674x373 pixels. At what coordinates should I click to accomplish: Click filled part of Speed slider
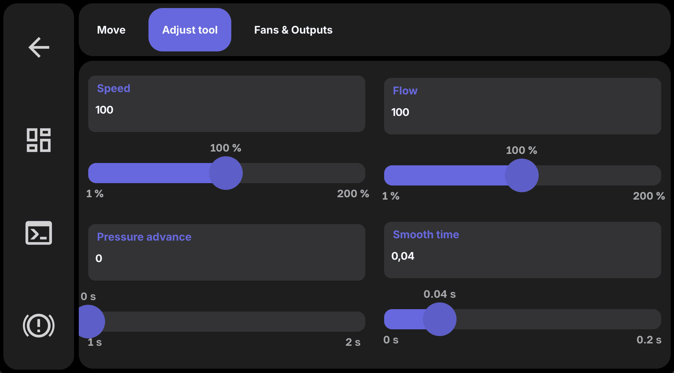point(148,173)
